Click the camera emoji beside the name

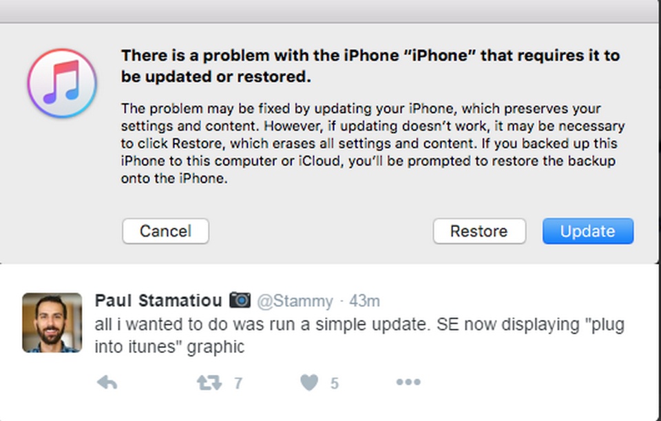tap(240, 300)
